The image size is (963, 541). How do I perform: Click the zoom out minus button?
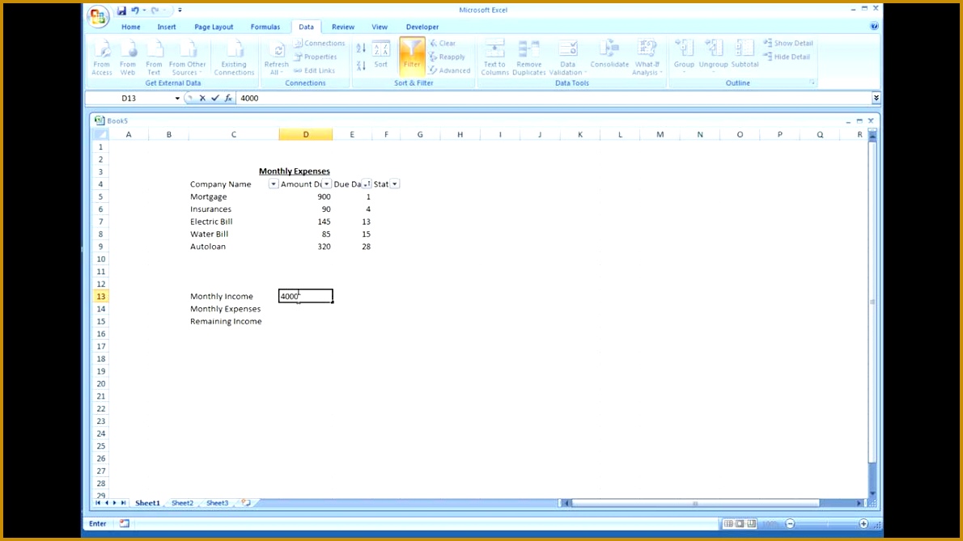point(790,523)
